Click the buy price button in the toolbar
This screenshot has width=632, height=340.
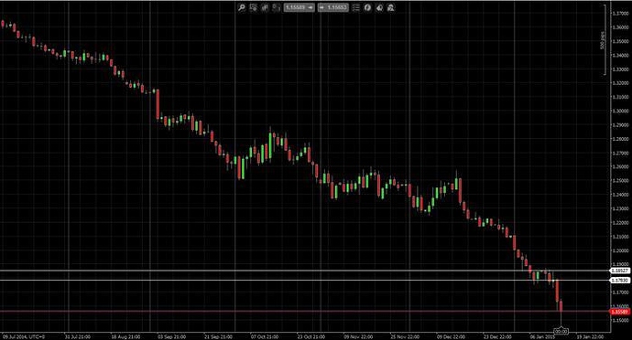pyautogui.click(x=332, y=7)
